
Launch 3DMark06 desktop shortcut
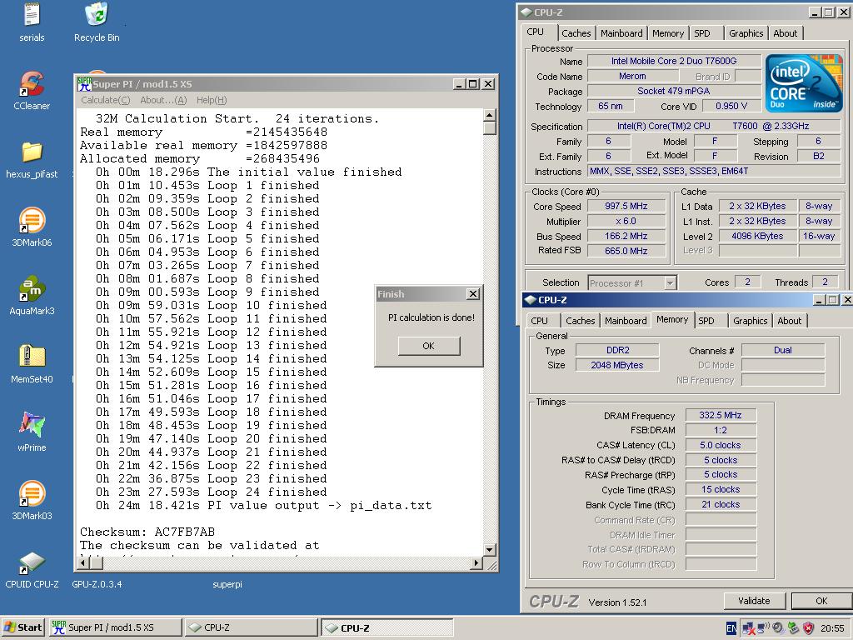click(32, 220)
